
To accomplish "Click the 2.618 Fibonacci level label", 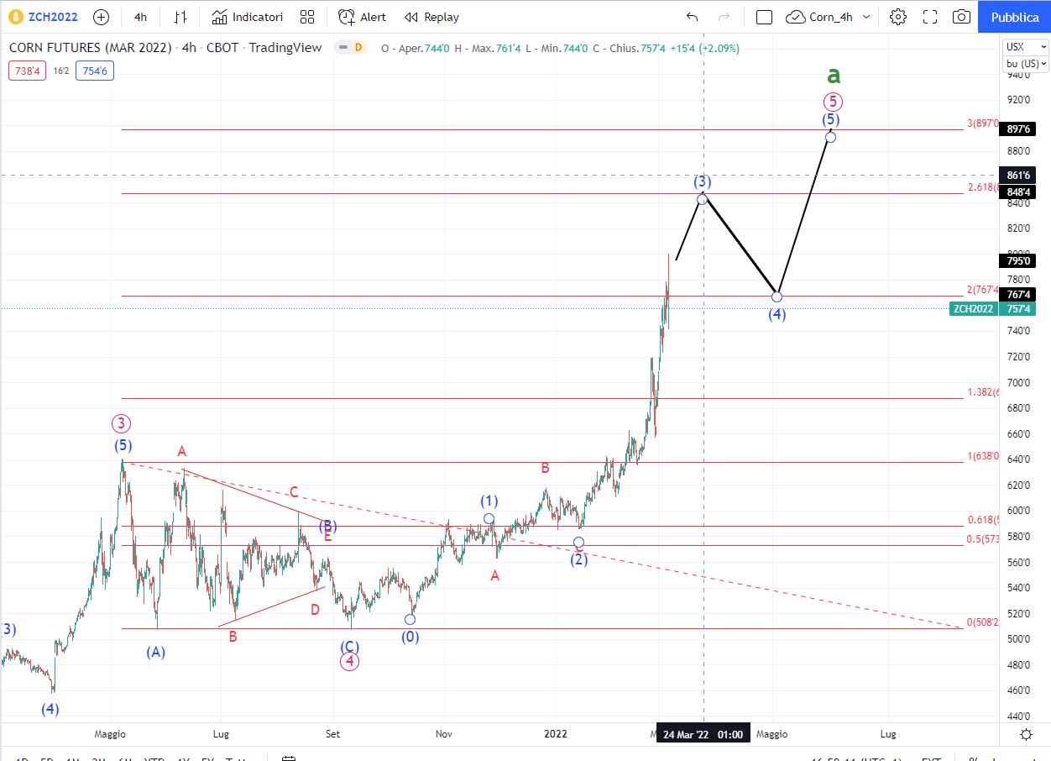I will coord(983,187).
